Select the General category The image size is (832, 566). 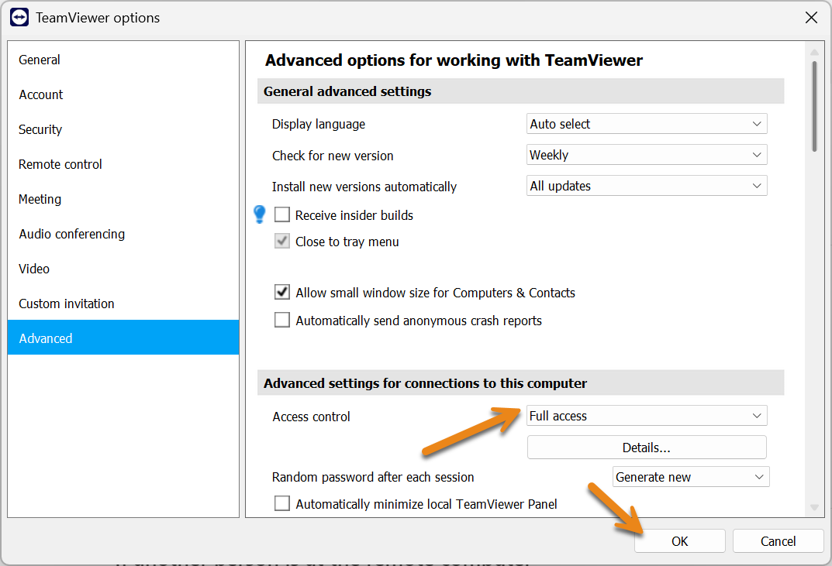point(123,60)
